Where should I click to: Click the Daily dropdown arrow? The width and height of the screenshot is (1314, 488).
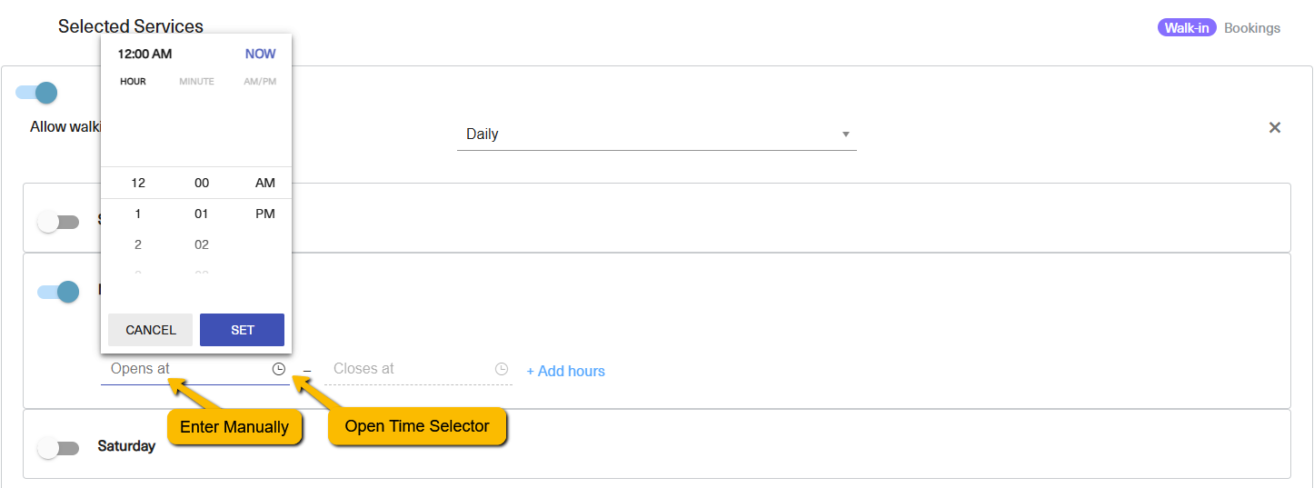pos(846,134)
